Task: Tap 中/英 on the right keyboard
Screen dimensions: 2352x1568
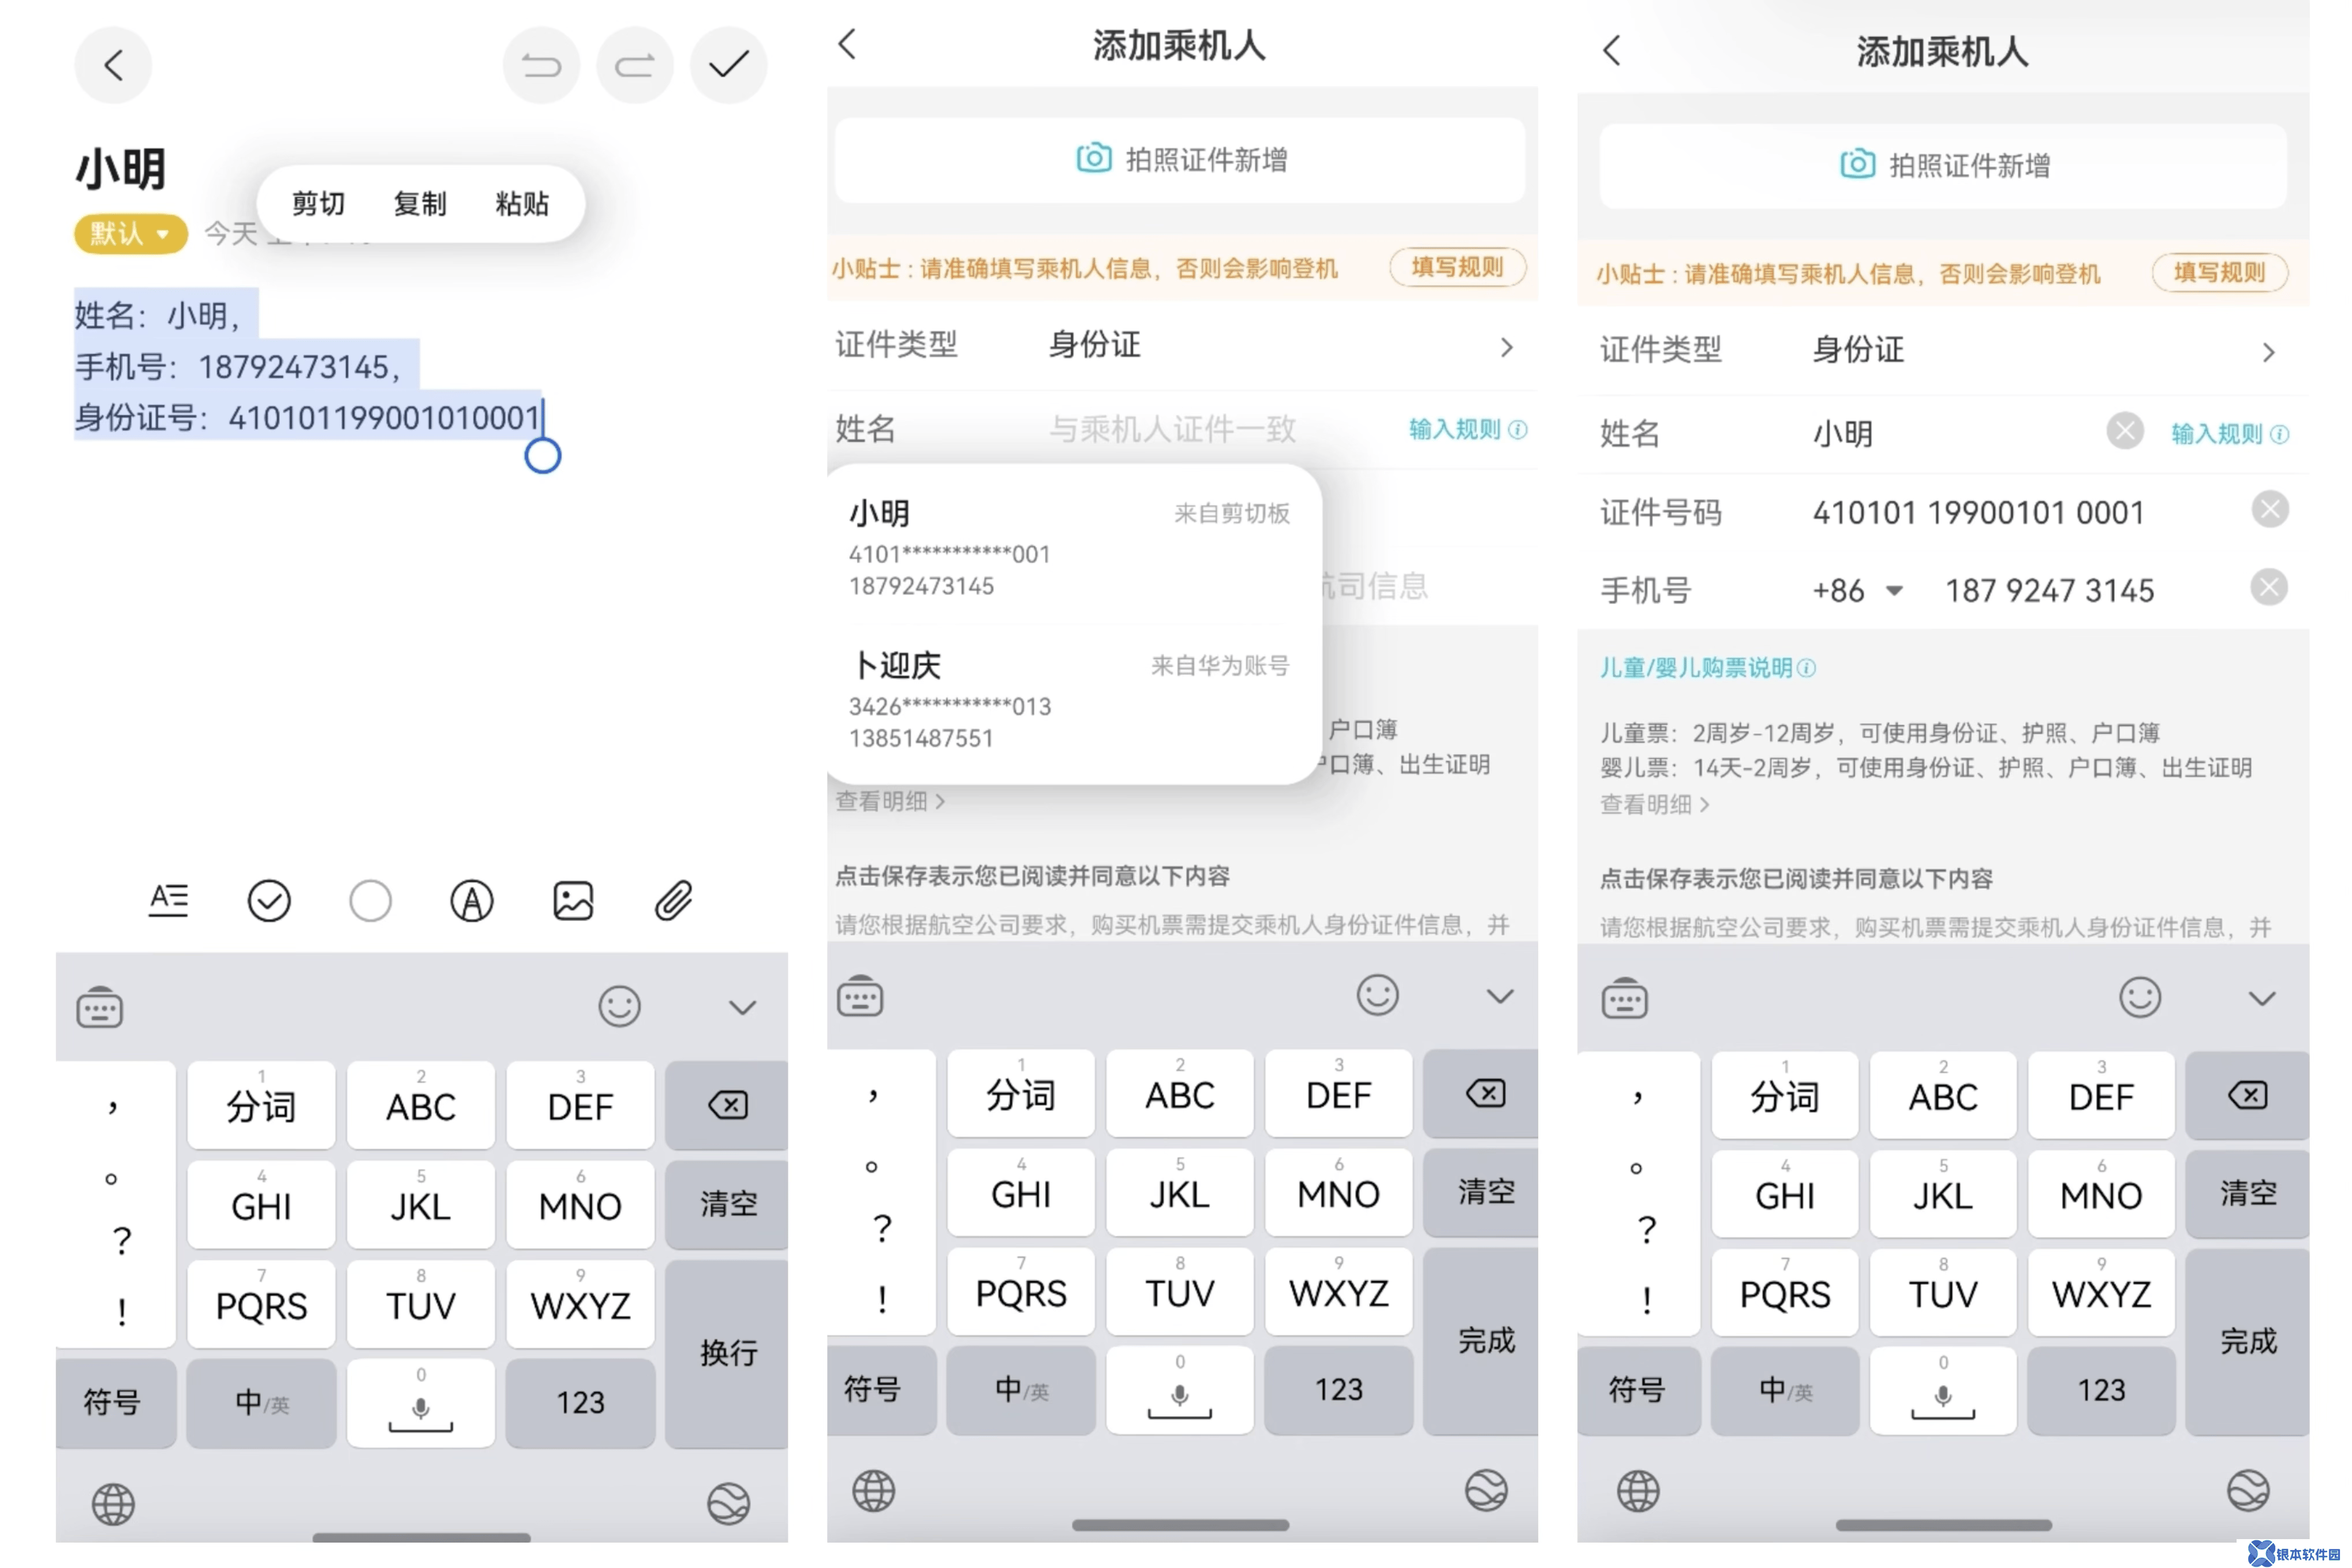Action: tap(1785, 1391)
